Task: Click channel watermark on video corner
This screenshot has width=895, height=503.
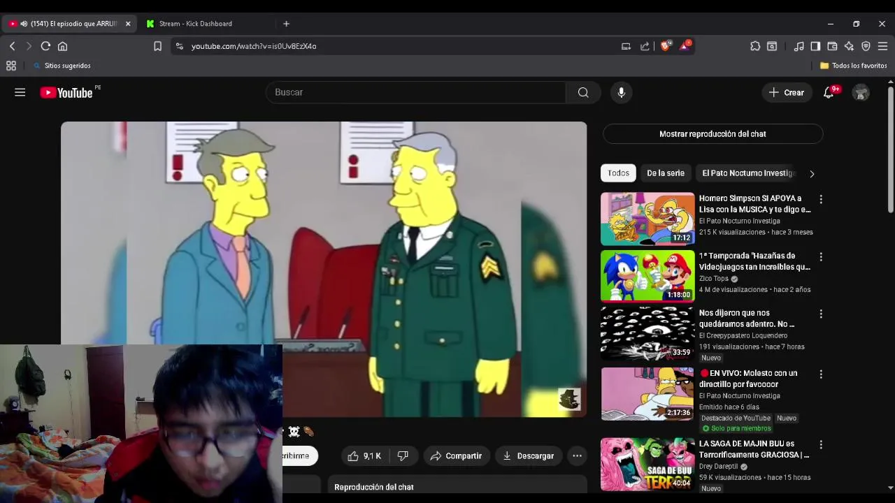Action: pos(569,399)
